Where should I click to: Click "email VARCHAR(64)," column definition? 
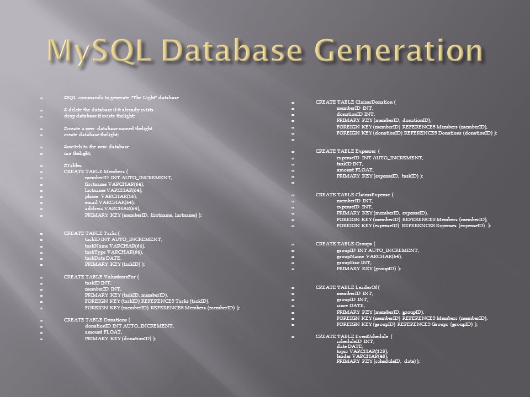(x=110, y=202)
